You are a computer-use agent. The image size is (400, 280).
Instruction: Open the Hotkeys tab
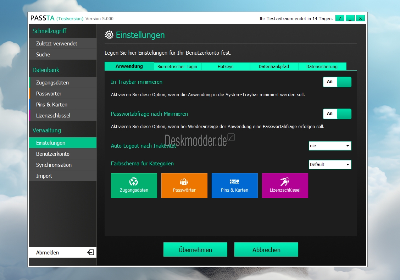click(226, 66)
